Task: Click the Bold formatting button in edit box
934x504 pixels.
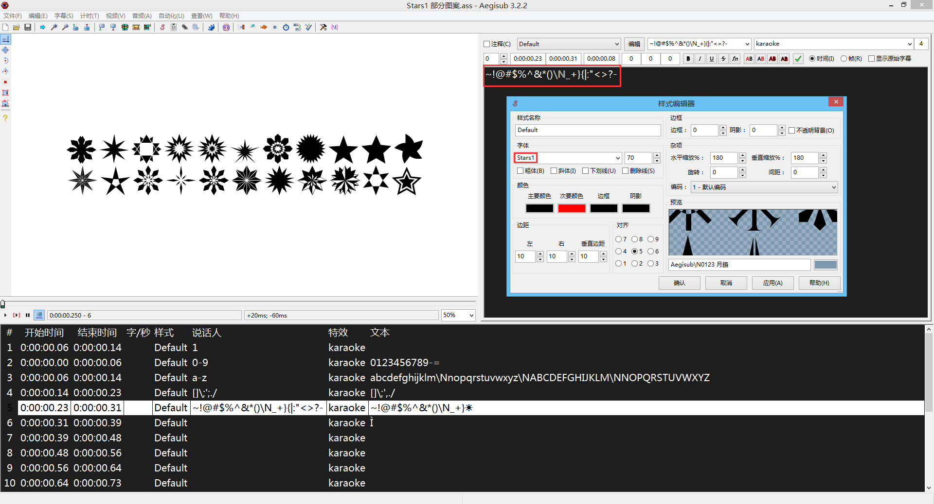Action: pyautogui.click(x=688, y=59)
